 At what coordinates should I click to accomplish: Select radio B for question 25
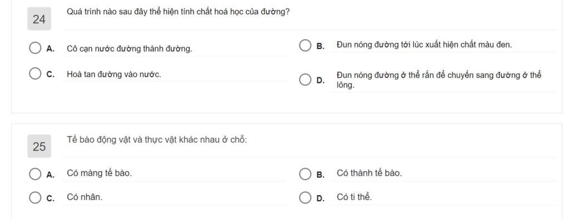pos(305,174)
